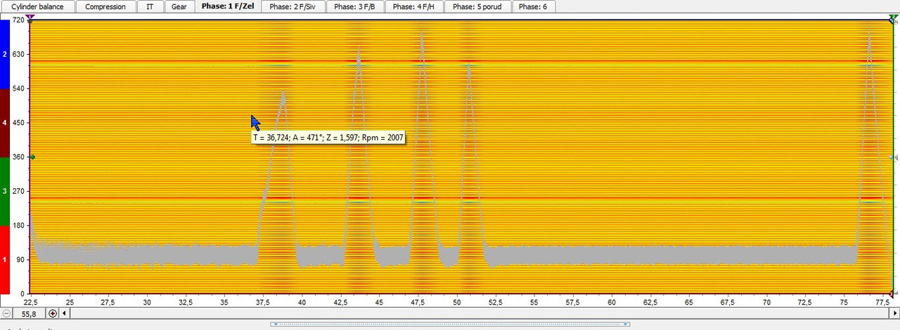Click the green 360° marker on left axis

point(32,157)
